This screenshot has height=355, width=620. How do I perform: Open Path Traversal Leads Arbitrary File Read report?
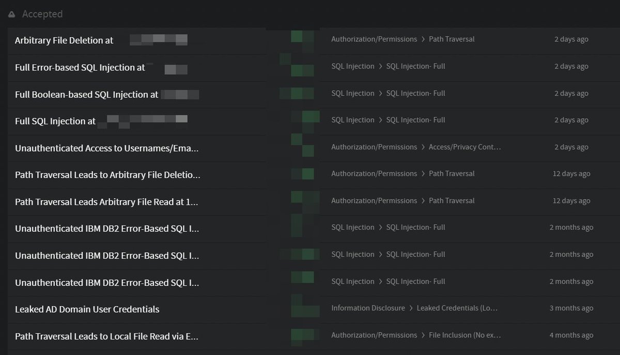[106, 202]
